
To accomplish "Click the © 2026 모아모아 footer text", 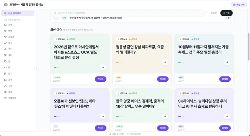I will coord(117,134).
